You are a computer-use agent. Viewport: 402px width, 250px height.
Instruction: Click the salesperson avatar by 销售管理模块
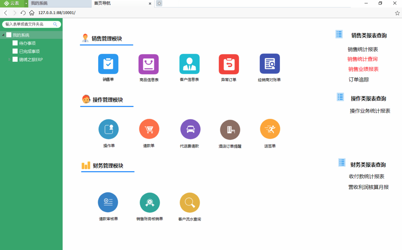pyautogui.click(x=85, y=38)
